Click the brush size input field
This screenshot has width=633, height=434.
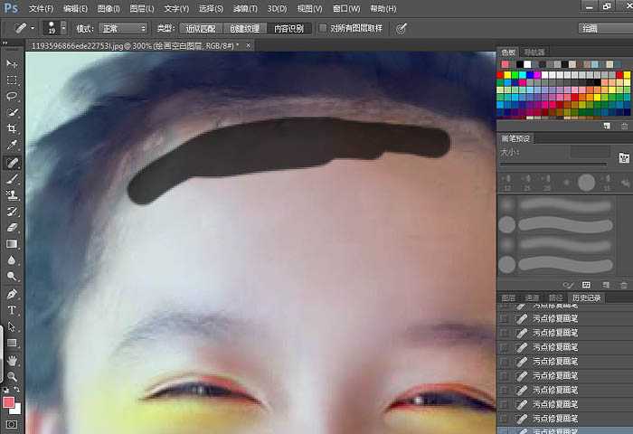tap(590, 152)
